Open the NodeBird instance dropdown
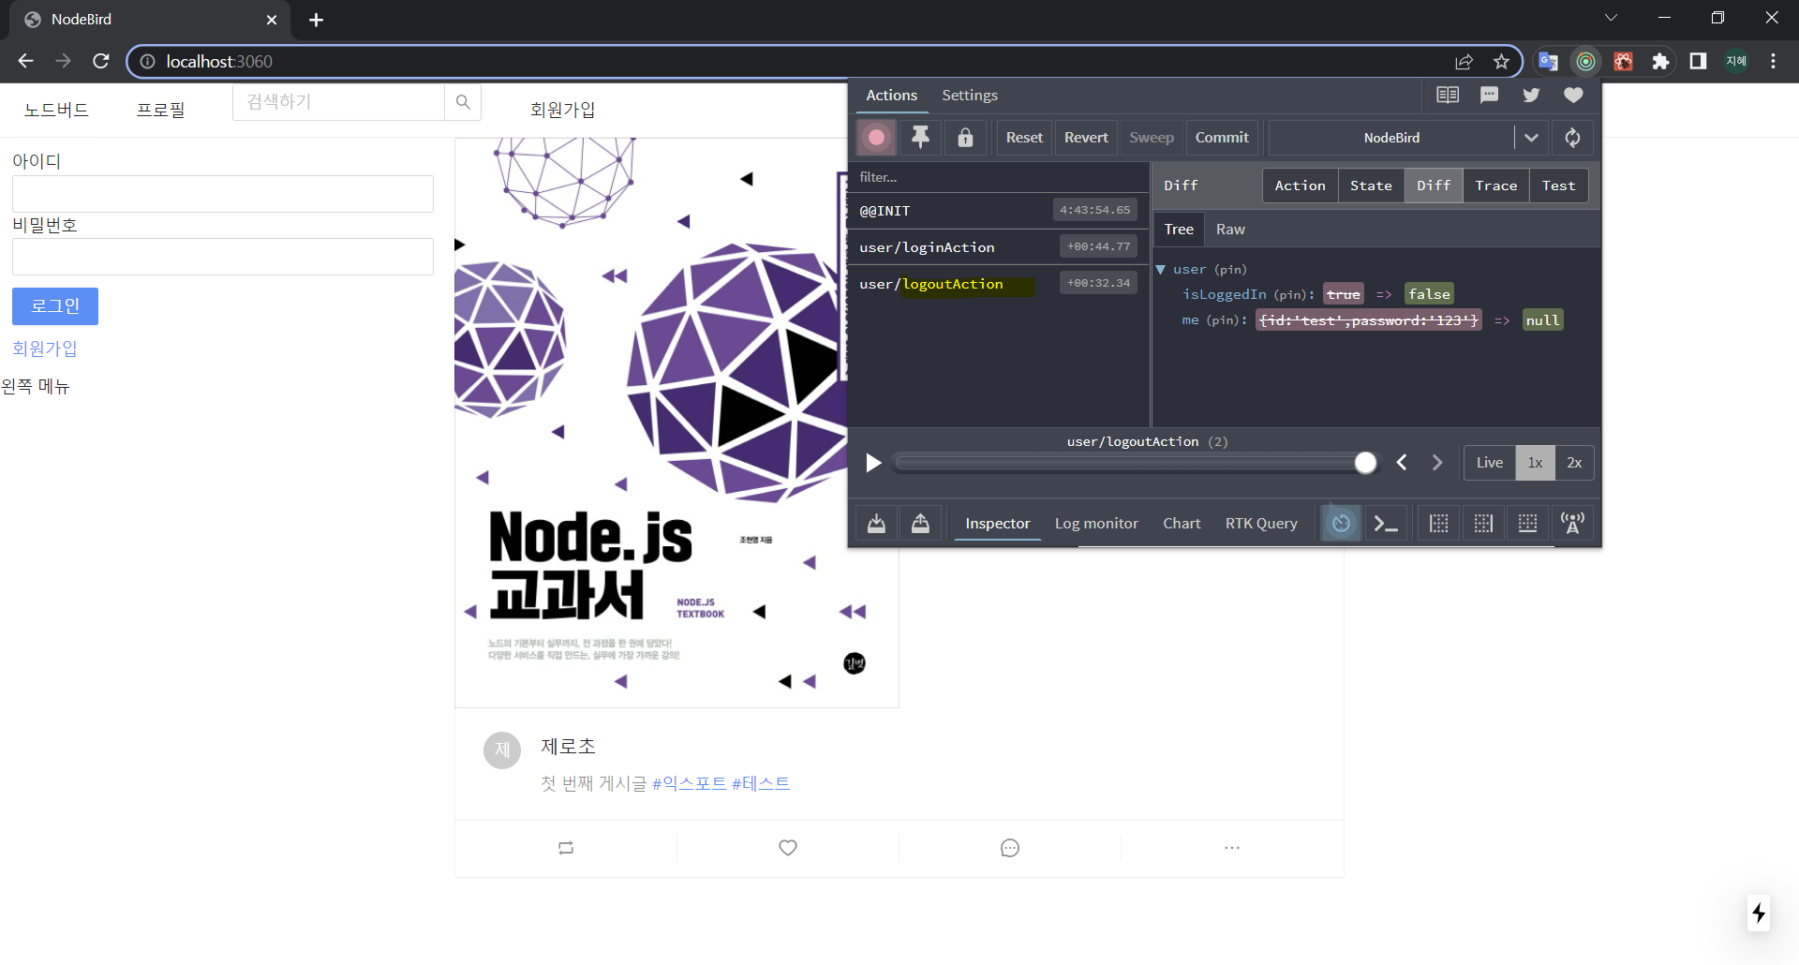The height and width of the screenshot is (965, 1799). pyautogui.click(x=1391, y=138)
